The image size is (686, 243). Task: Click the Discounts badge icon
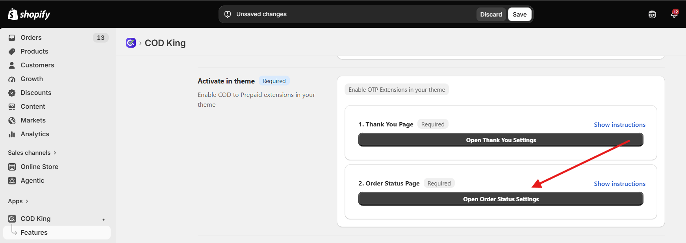pyautogui.click(x=12, y=93)
